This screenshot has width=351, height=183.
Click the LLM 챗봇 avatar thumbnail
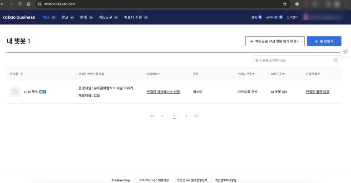[15, 91]
